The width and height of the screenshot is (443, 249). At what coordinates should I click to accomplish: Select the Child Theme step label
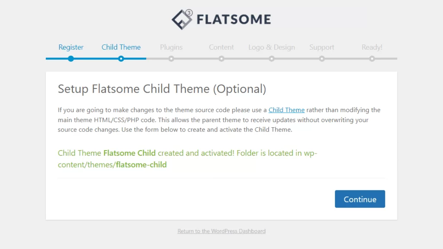click(x=121, y=47)
